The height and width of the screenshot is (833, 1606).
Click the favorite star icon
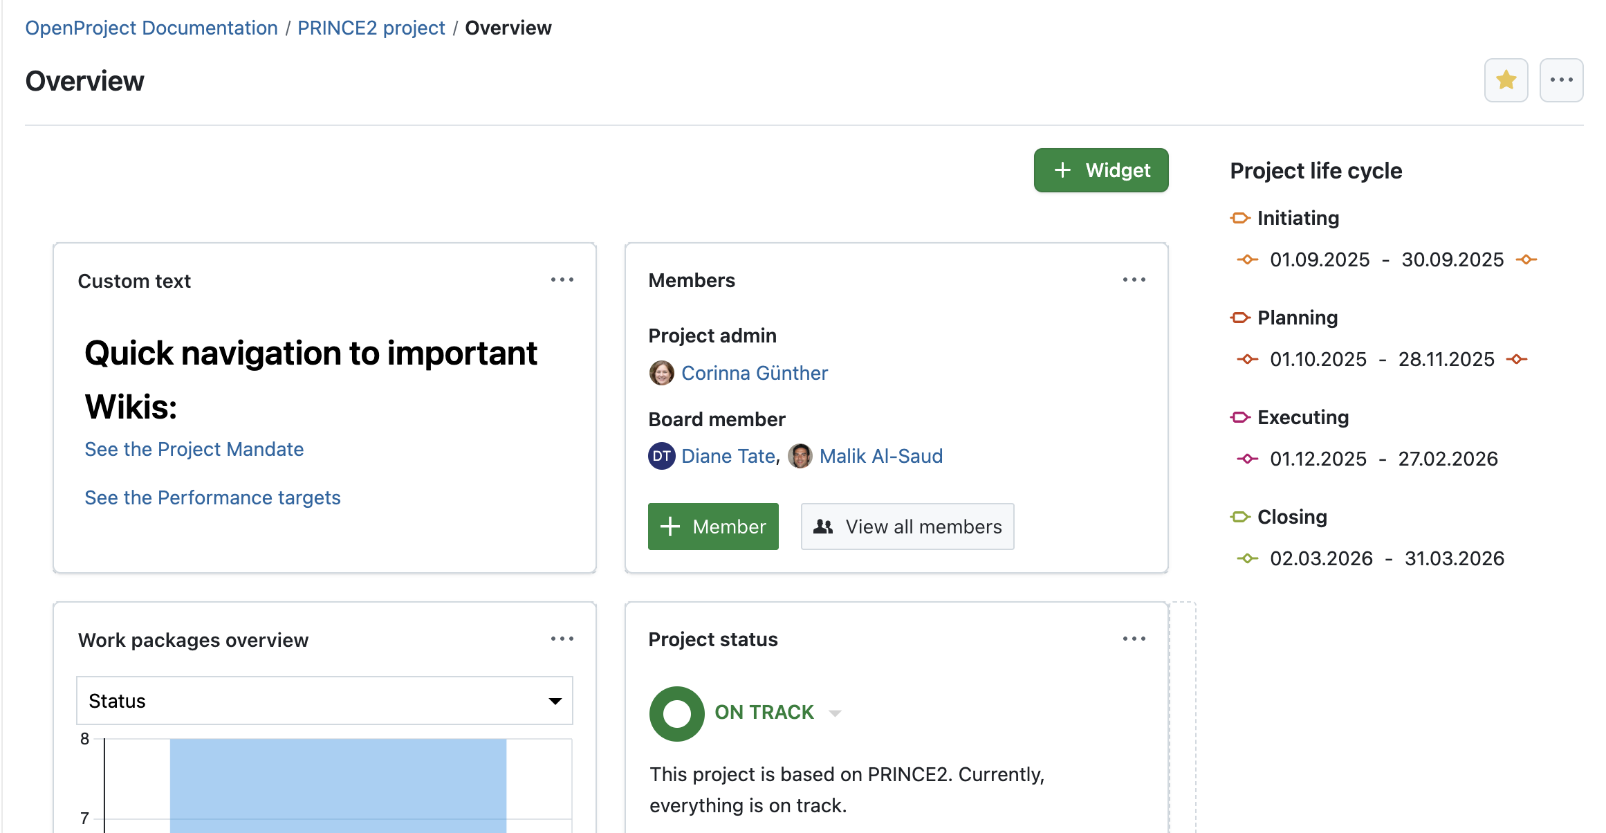pos(1505,80)
